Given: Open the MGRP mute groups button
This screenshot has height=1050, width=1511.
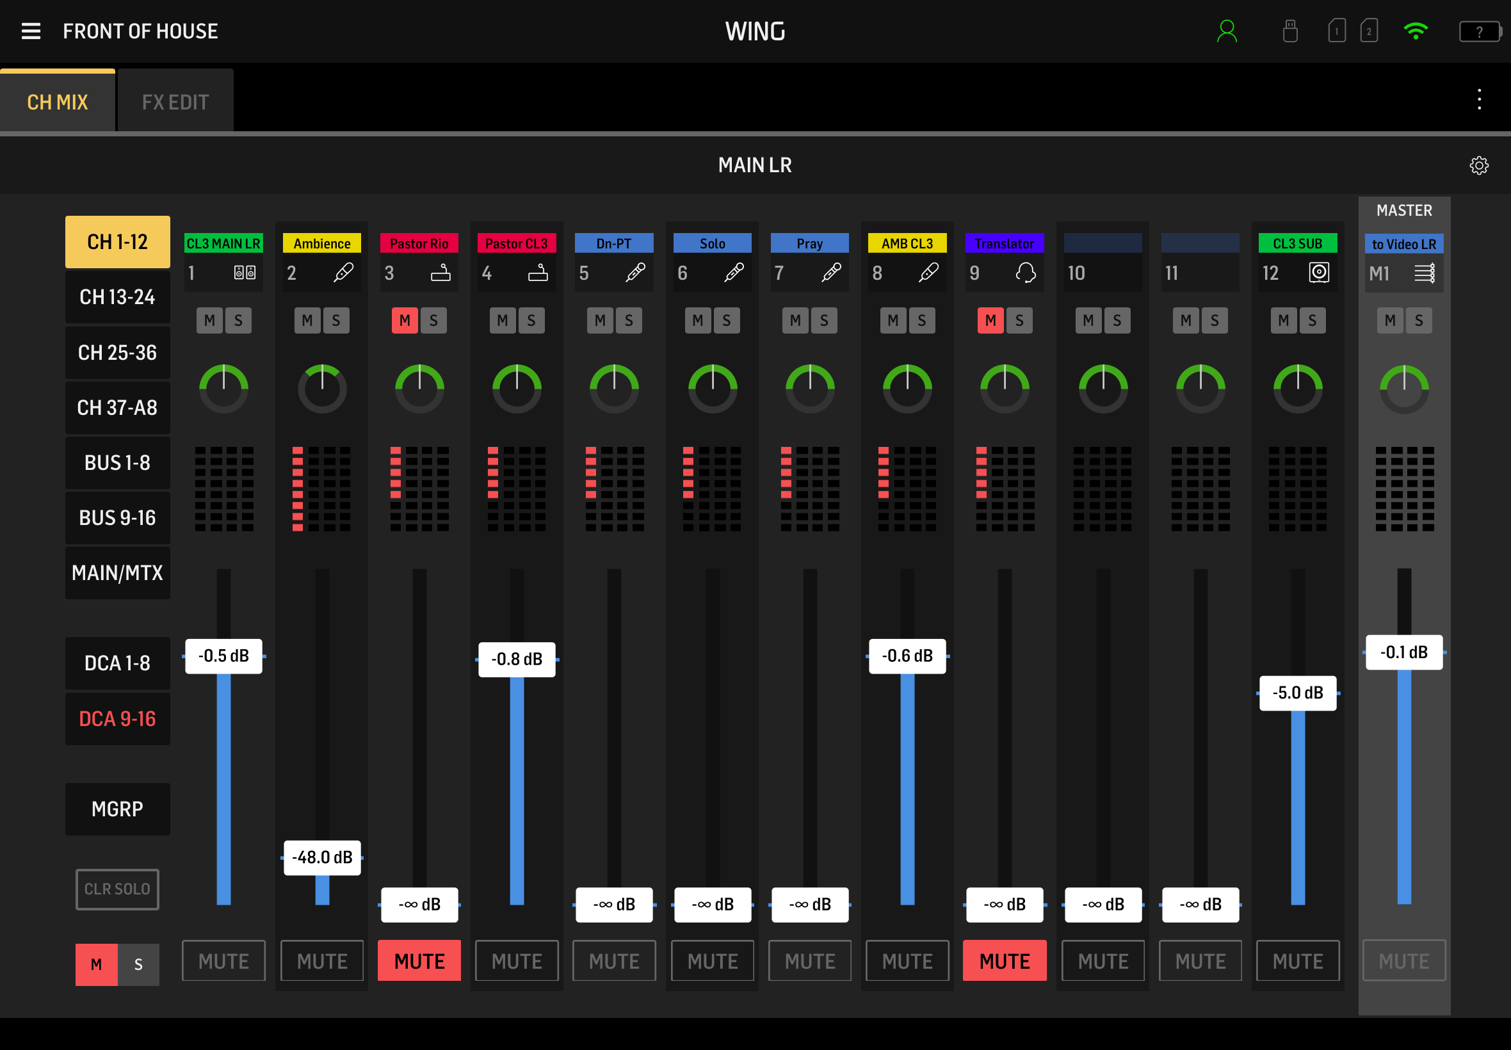Looking at the screenshot, I should (x=117, y=809).
